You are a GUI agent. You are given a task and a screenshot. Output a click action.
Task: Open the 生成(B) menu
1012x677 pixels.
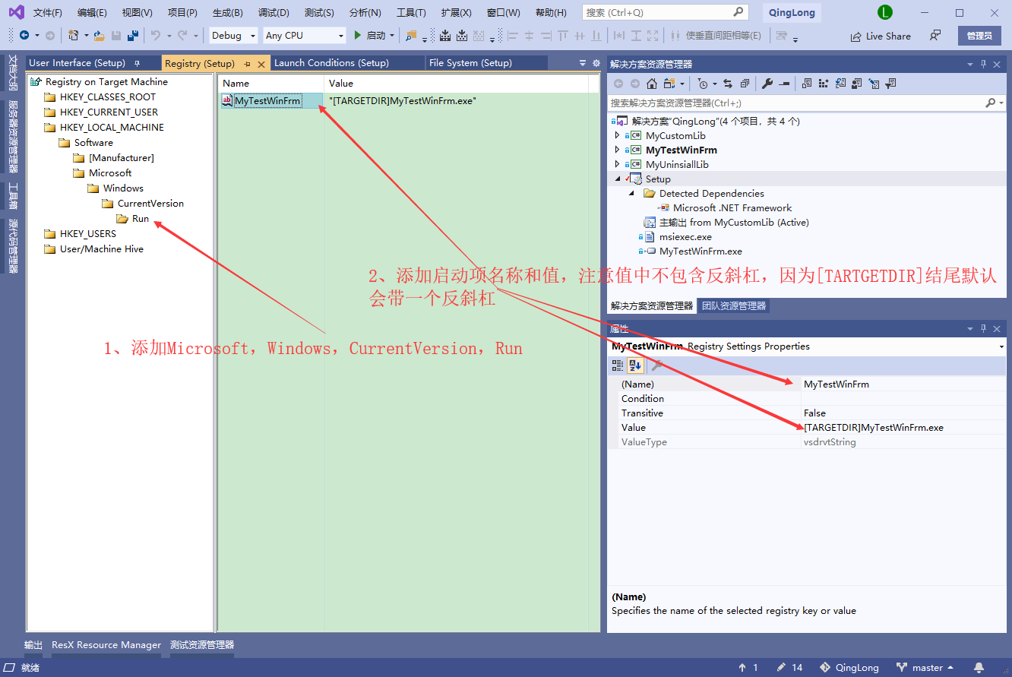click(228, 13)
